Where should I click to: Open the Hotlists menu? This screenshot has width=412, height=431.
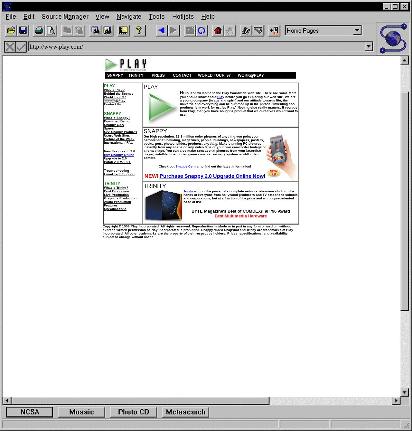[183, 16]
